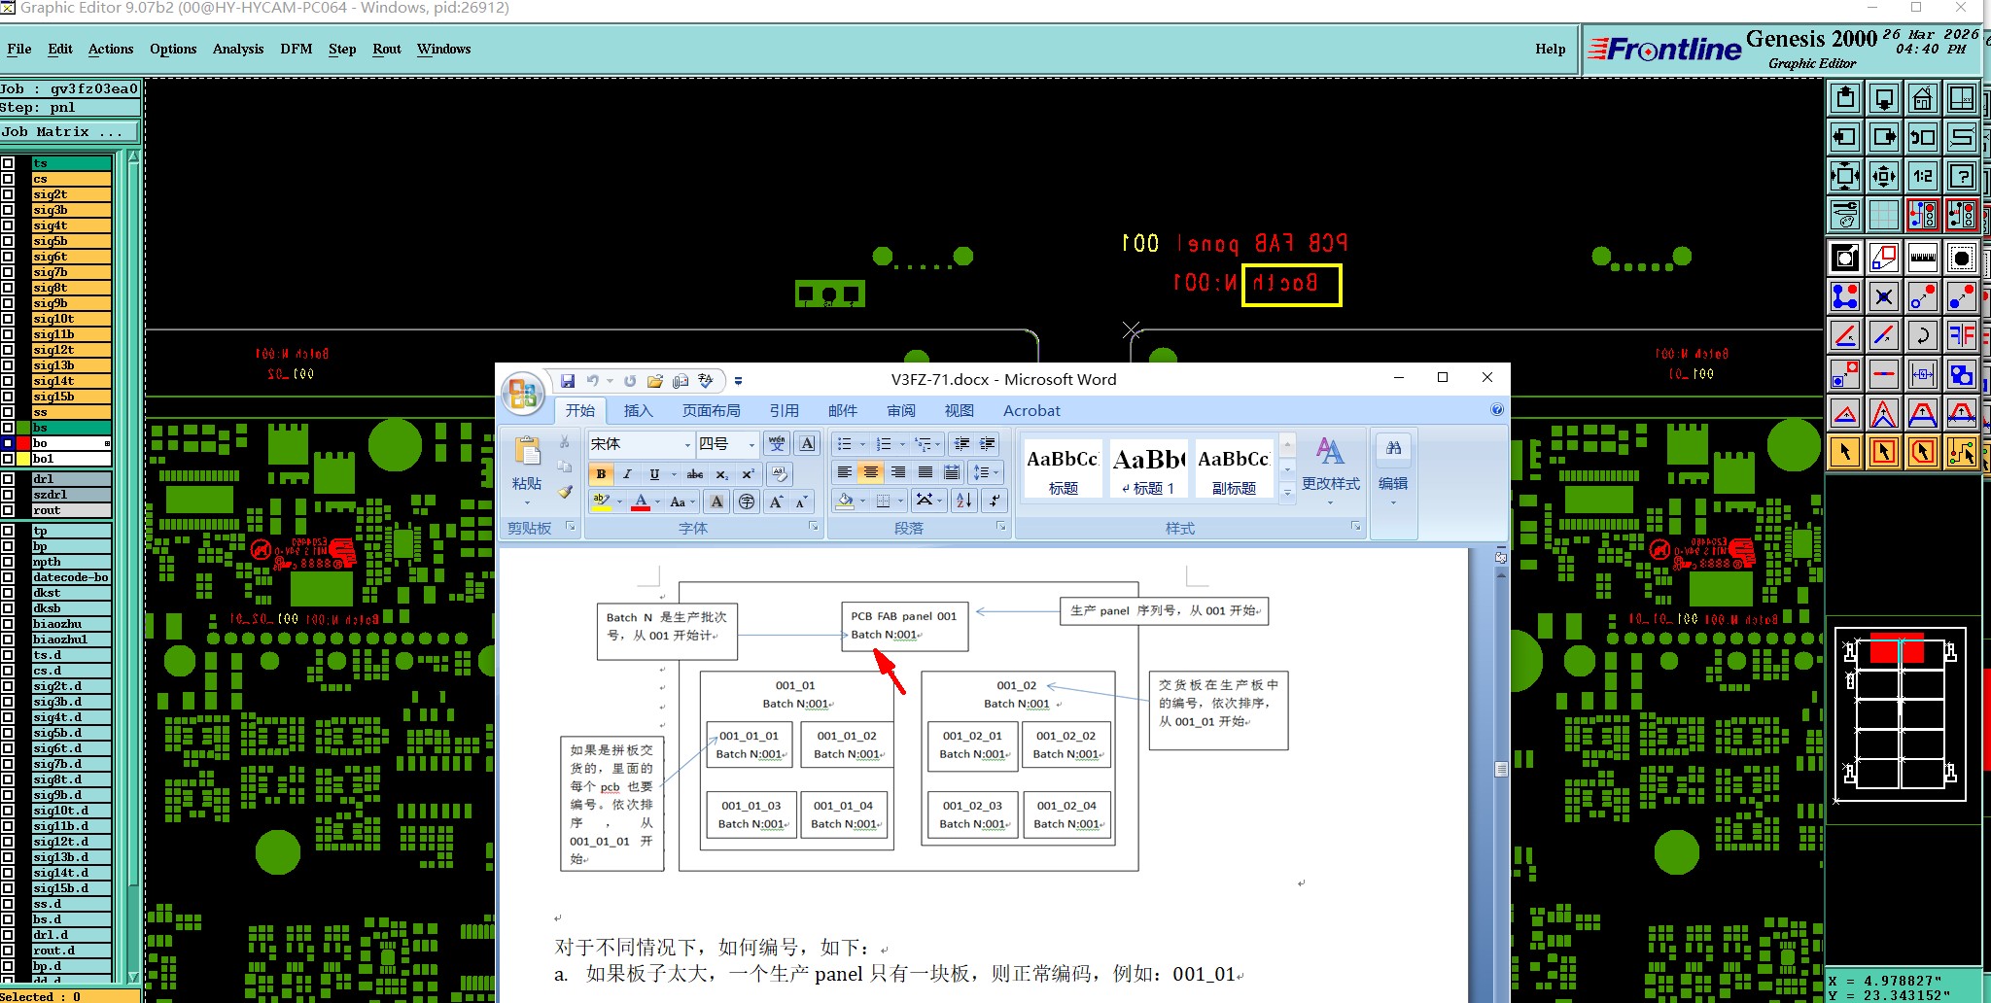Expand highlight color dropdown arrow

click(620, 501)
